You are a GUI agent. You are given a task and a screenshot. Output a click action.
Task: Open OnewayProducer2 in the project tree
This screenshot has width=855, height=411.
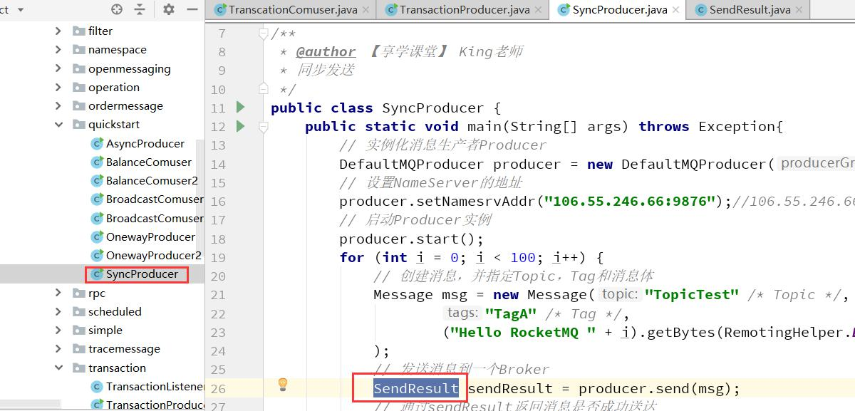[x=153, y=256]
